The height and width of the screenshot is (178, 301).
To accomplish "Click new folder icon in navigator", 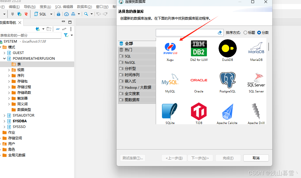I will 49,29.
